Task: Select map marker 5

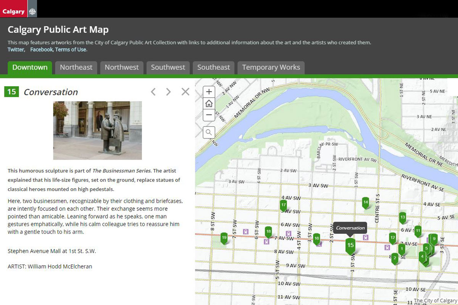Action: 426,249
